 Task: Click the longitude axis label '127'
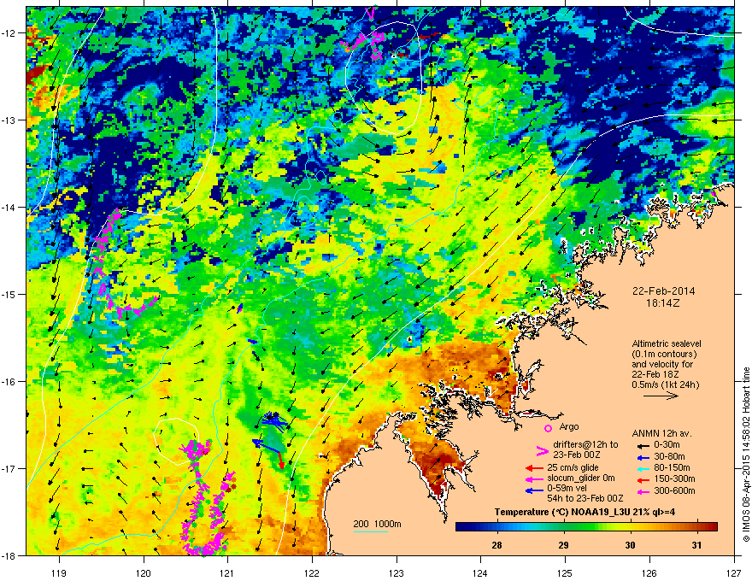pyautogui.click(x=734, y=572)
